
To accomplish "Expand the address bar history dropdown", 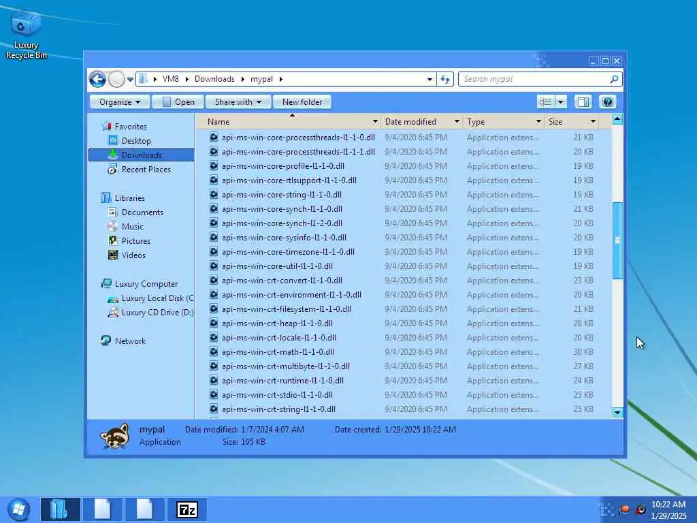I will click(429, 79).
